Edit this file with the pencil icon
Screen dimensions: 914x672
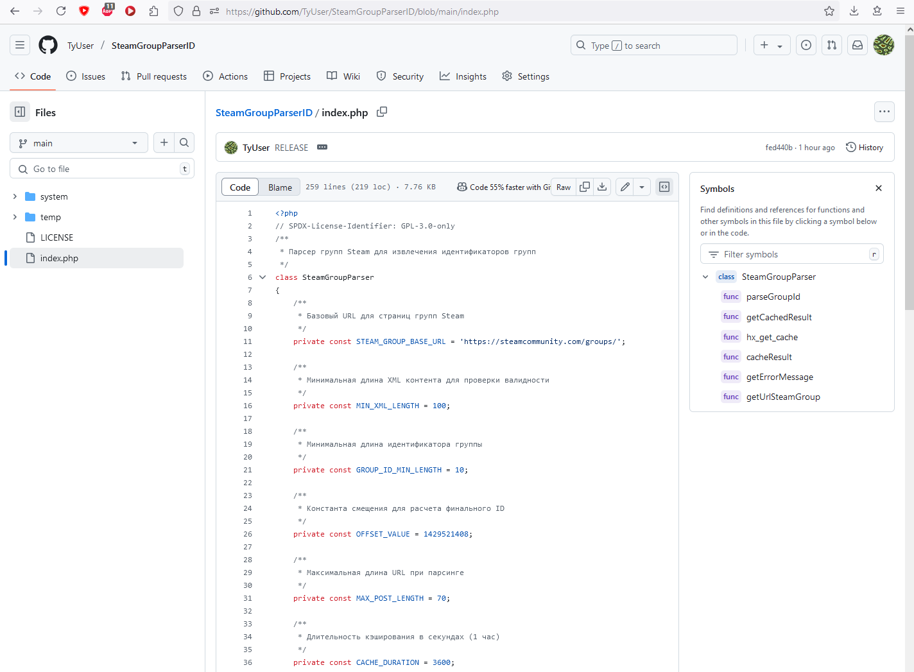pyautogui.click(x=625, y=187)
